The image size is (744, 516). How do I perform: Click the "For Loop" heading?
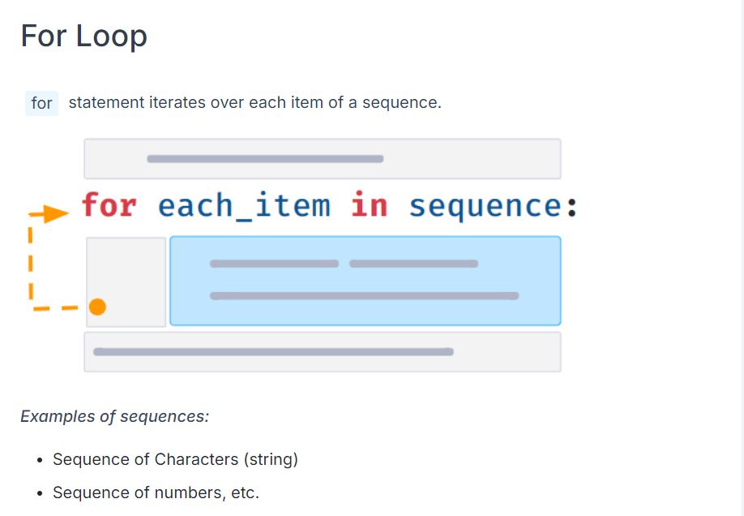84,36
